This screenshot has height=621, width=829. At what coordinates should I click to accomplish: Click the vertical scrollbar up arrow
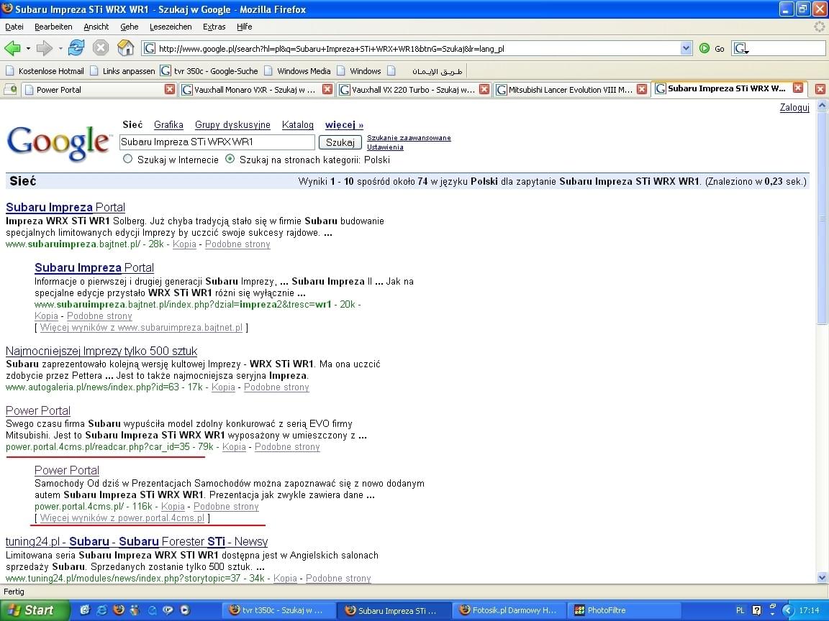click(822, 105)
